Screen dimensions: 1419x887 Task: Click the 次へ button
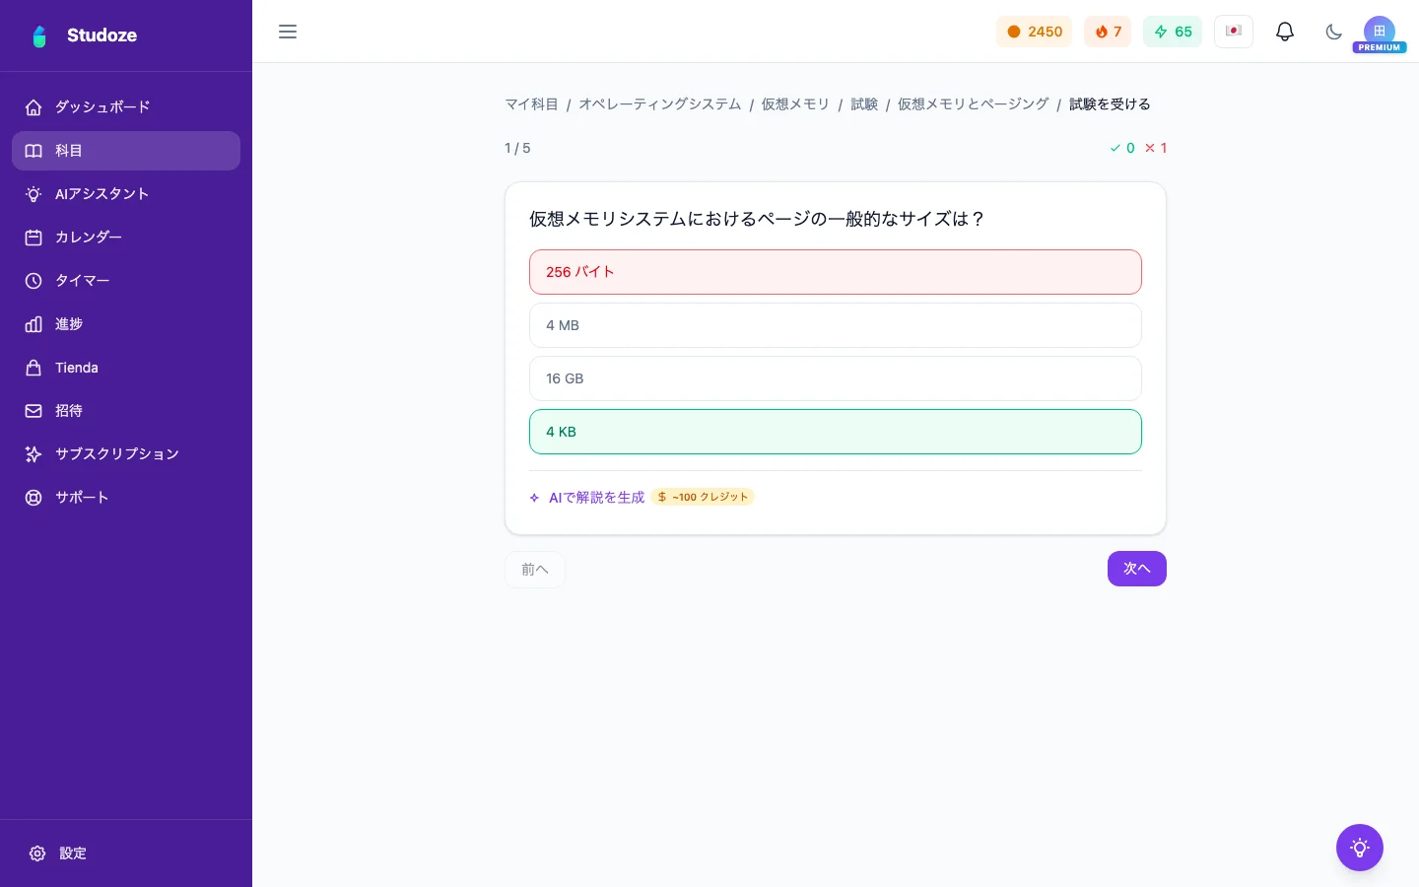(1137, 569)
